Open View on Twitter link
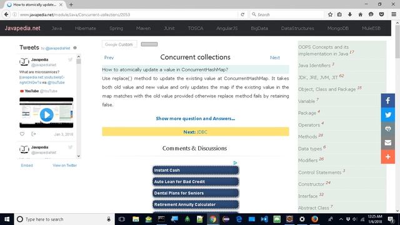Image resolution: width=400 pixels, height=225 pixels. [x=65, y=165]
